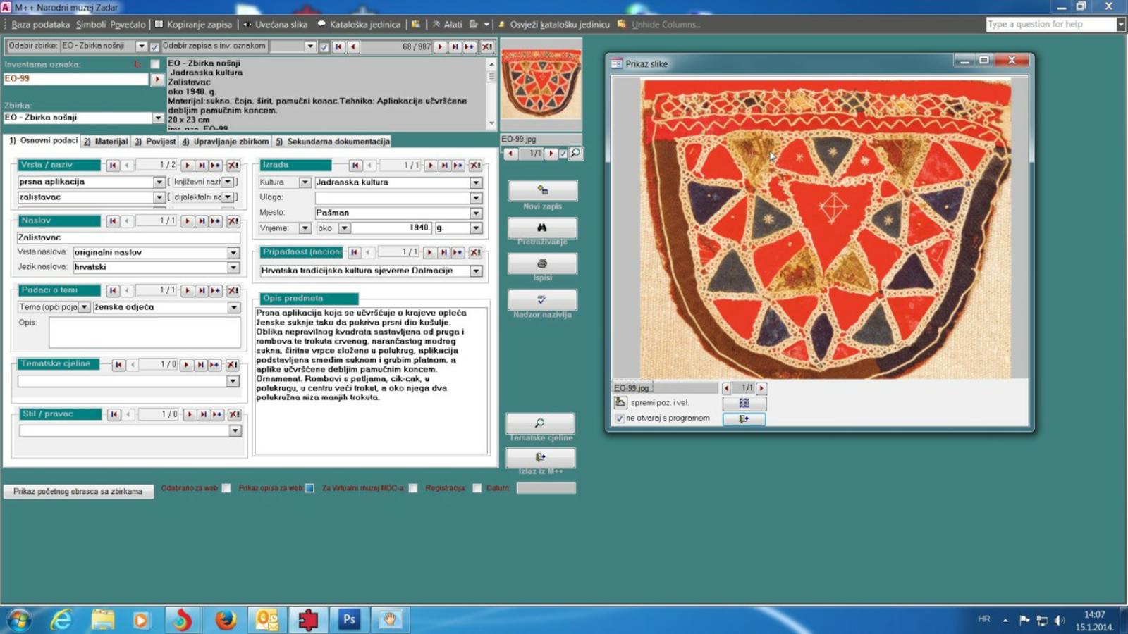Image resolution: width=1128 pixels, height=634 pixels.
Task: Click the EO-99 textile thumbnail image
Action: point(541,83)
